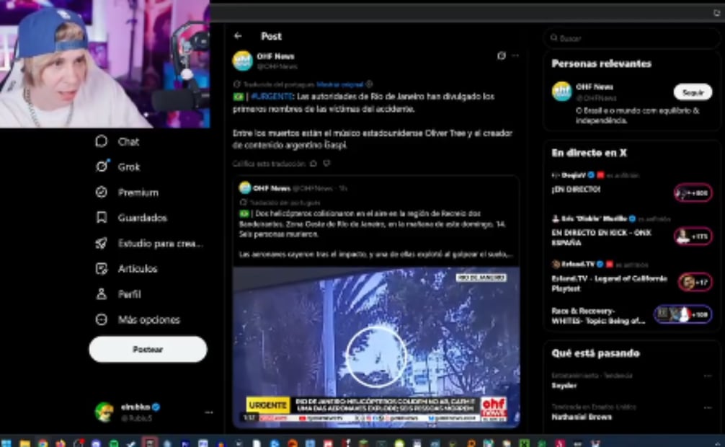Click the Chat speech bubble icon
The height and width of the screenshot is (447, 725).
click(x=102, y=141)
